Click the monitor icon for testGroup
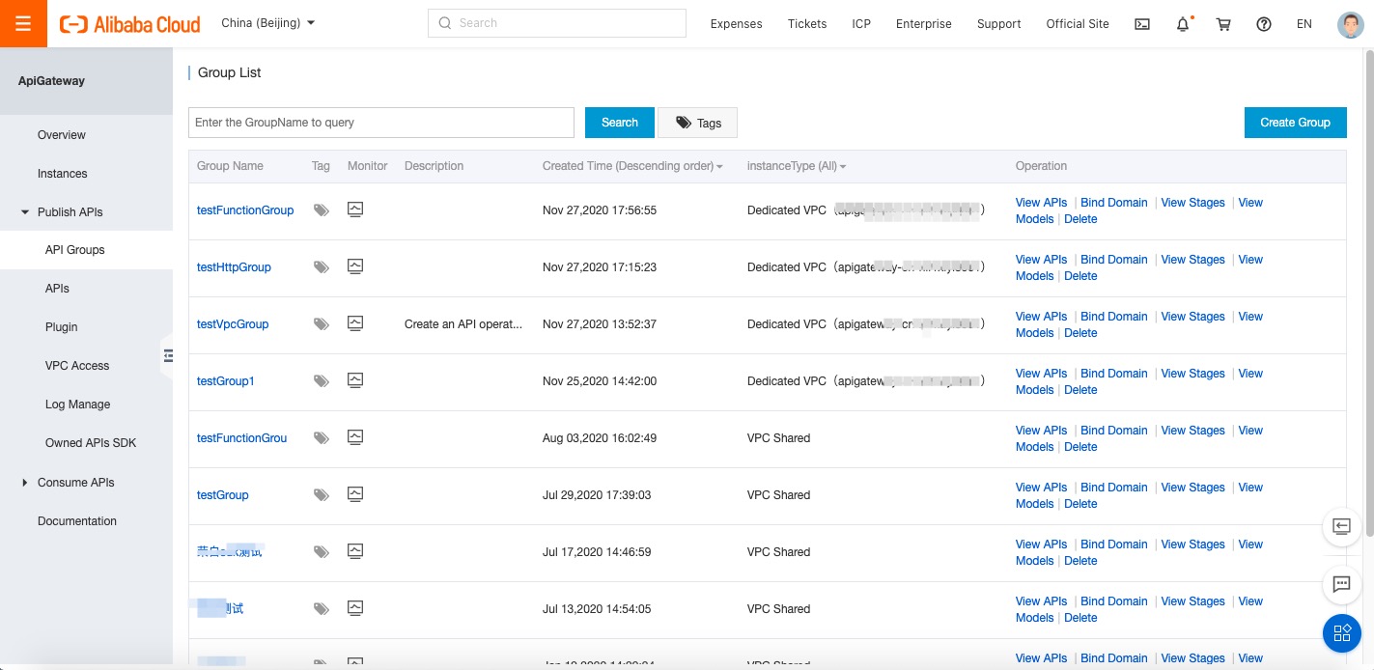Viewport: 1374px width, 670px height. click(x=355, y=494)
